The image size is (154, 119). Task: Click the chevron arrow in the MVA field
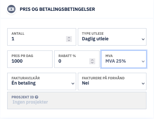pyautogui.click(x=143, y=61)
